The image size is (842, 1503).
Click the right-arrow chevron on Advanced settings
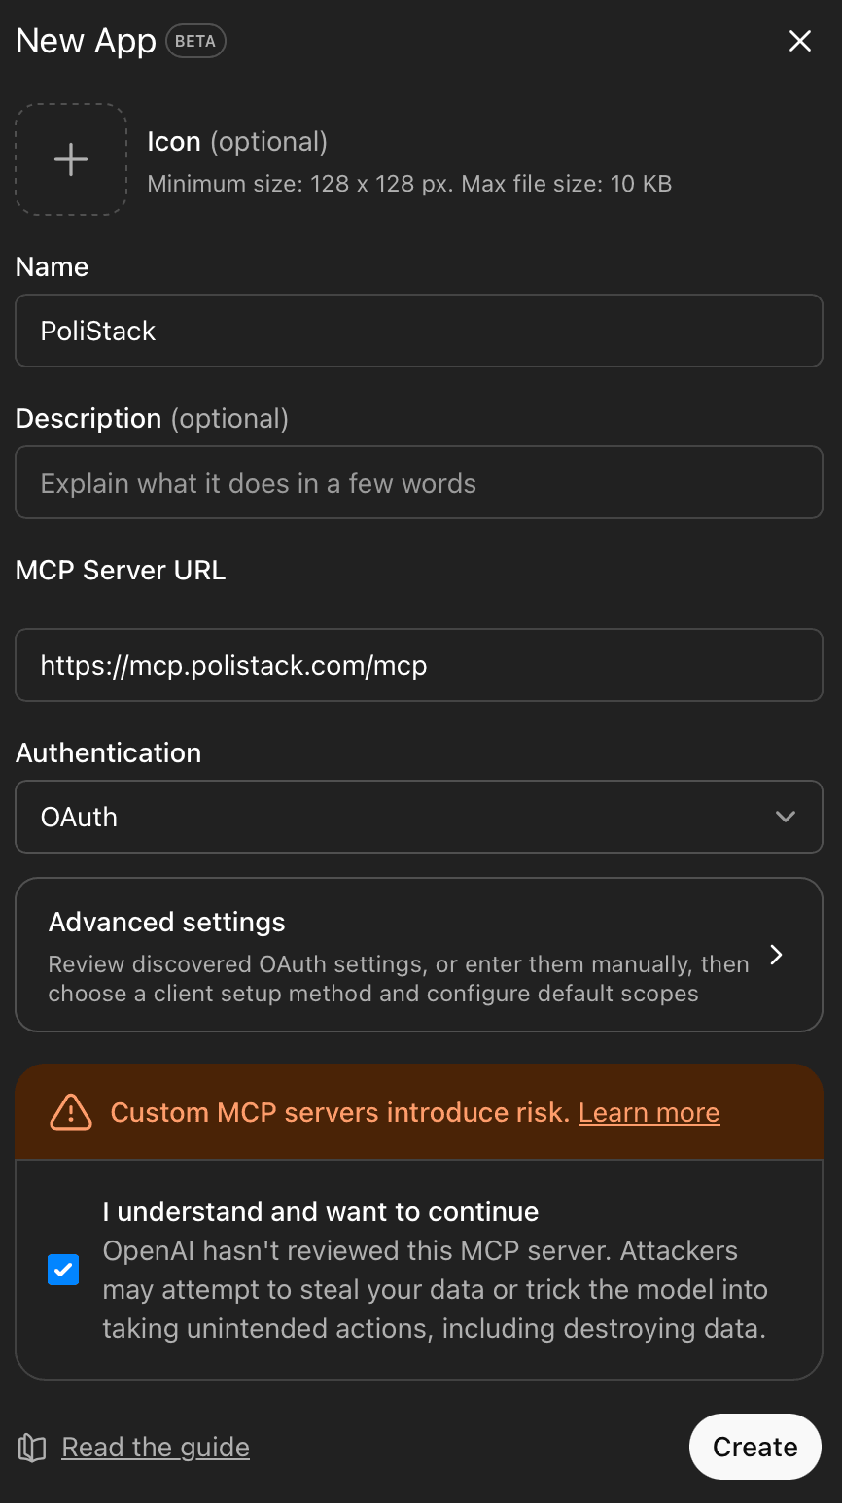point(776,955)
